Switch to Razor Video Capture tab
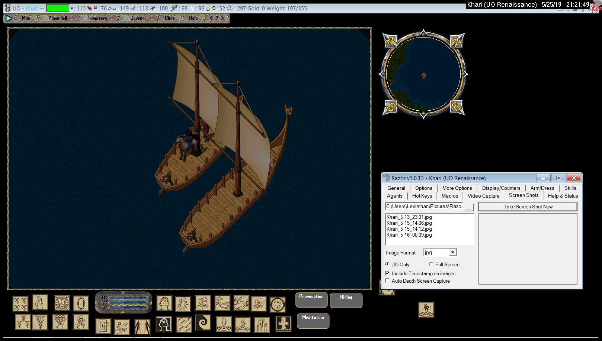602x341 pixels. point(484,196)
